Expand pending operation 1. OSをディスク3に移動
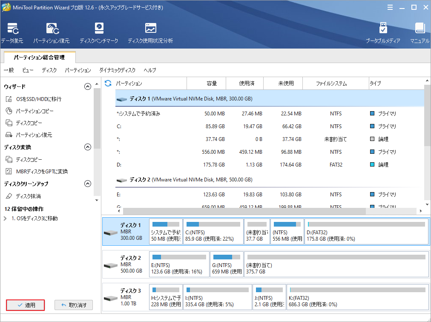The width and height of the screenshot is (431, 322). [5, 218]
